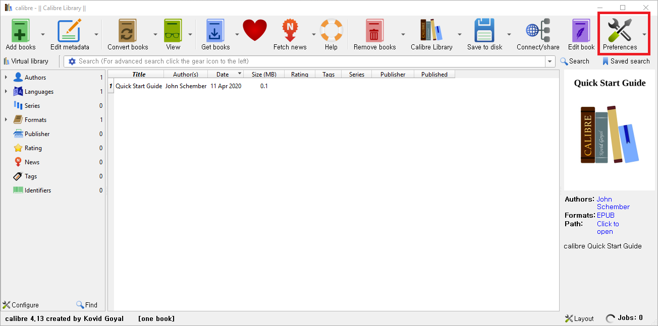Sort by Date column header
The image size is (658, 326).
coord(226,74)
